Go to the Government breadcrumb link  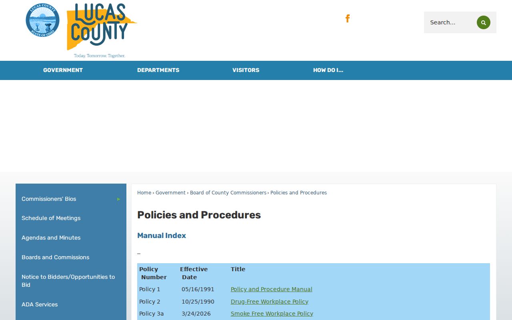170,193
